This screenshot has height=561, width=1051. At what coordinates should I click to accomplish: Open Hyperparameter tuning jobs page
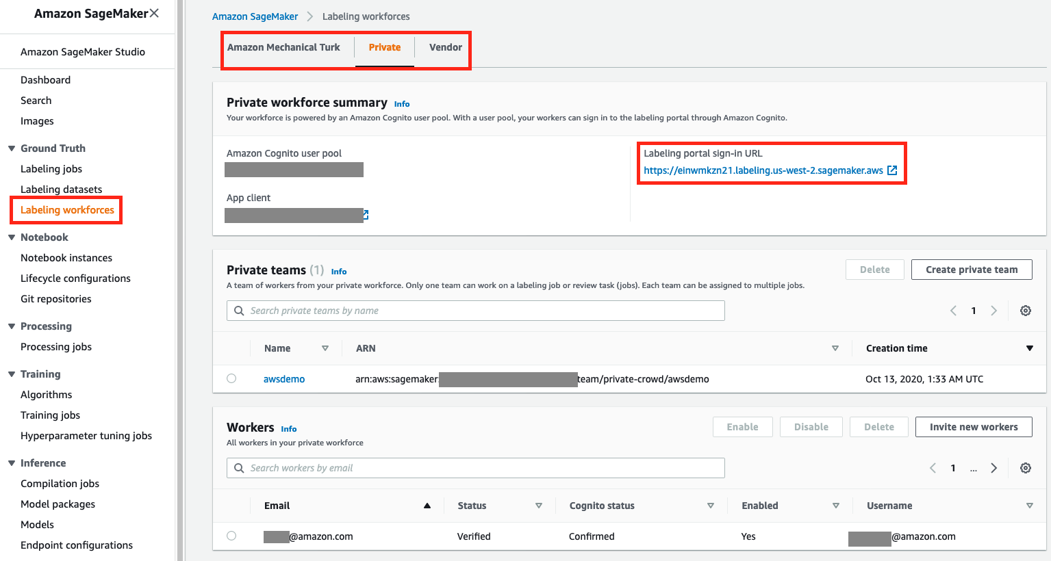(x=86, y=436)
